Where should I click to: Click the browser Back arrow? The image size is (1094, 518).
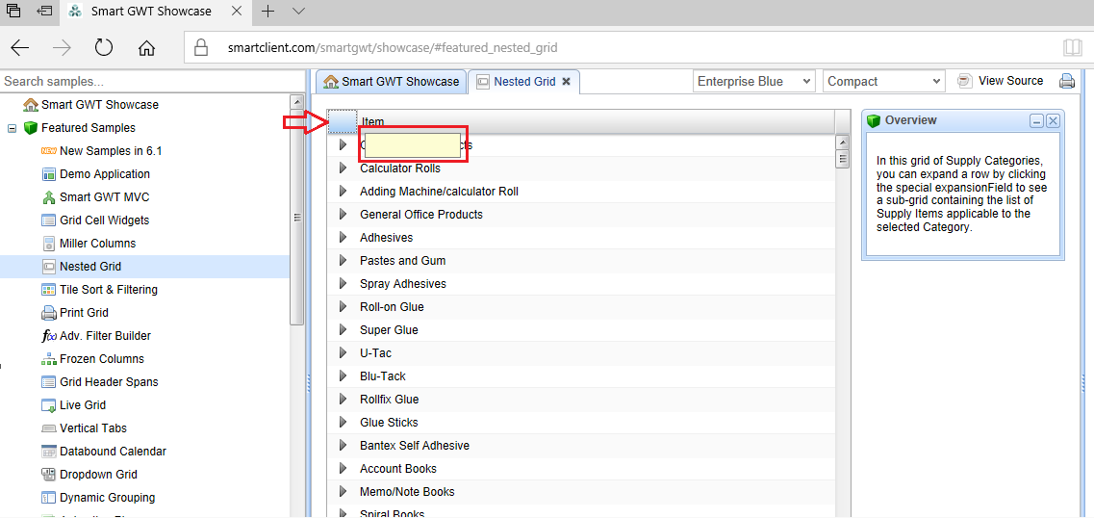(20, 48)
